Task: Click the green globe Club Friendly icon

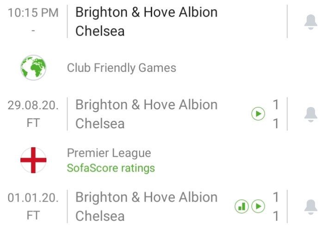Action: [33, 68]
